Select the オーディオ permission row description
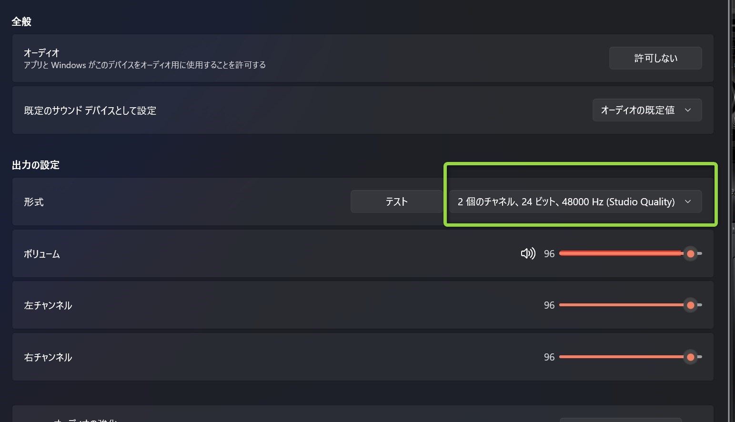735x422 pixels. 145,65
